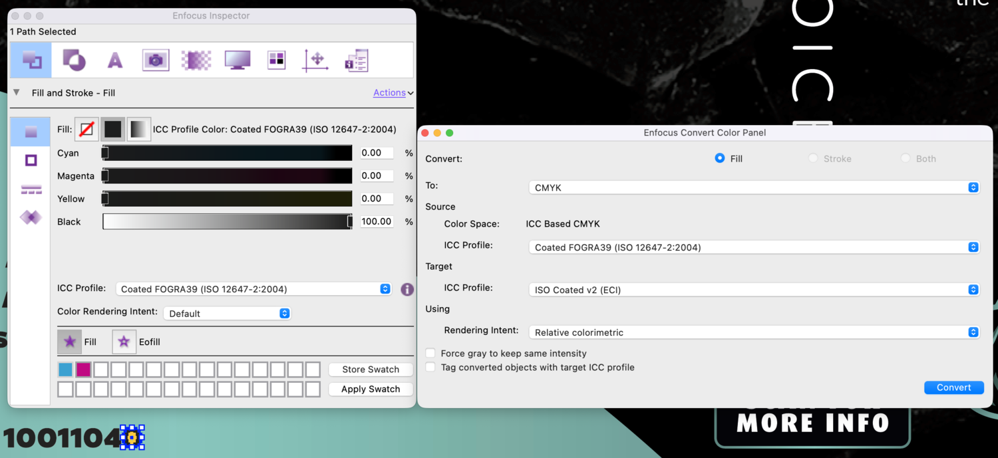Open the To CMYK dropdown
Screen dimensions: 998x458
click(754, 187)
